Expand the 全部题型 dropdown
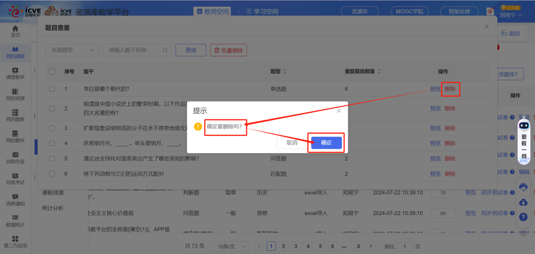Viewport: 535px width, 254px height. click(72, 50)
